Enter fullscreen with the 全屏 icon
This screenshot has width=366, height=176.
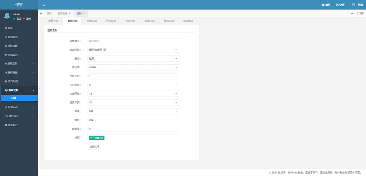(x=337, y=5)
